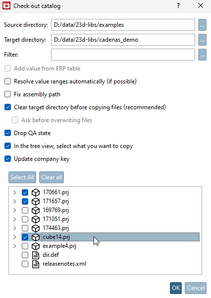Click the cube icon of example4.prj
This screenshot has height=298, width=211.
click(x=36, y=246)
